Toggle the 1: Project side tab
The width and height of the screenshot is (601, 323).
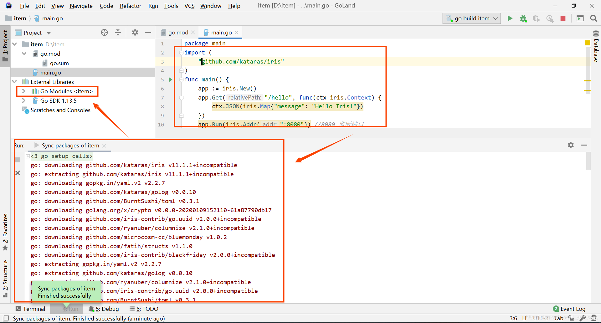pyautogui.click(x=5, y=46)
